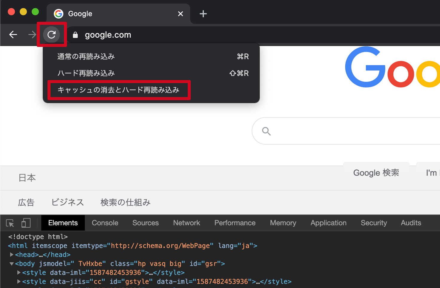Close the Google tab

[x=180, y=14]
